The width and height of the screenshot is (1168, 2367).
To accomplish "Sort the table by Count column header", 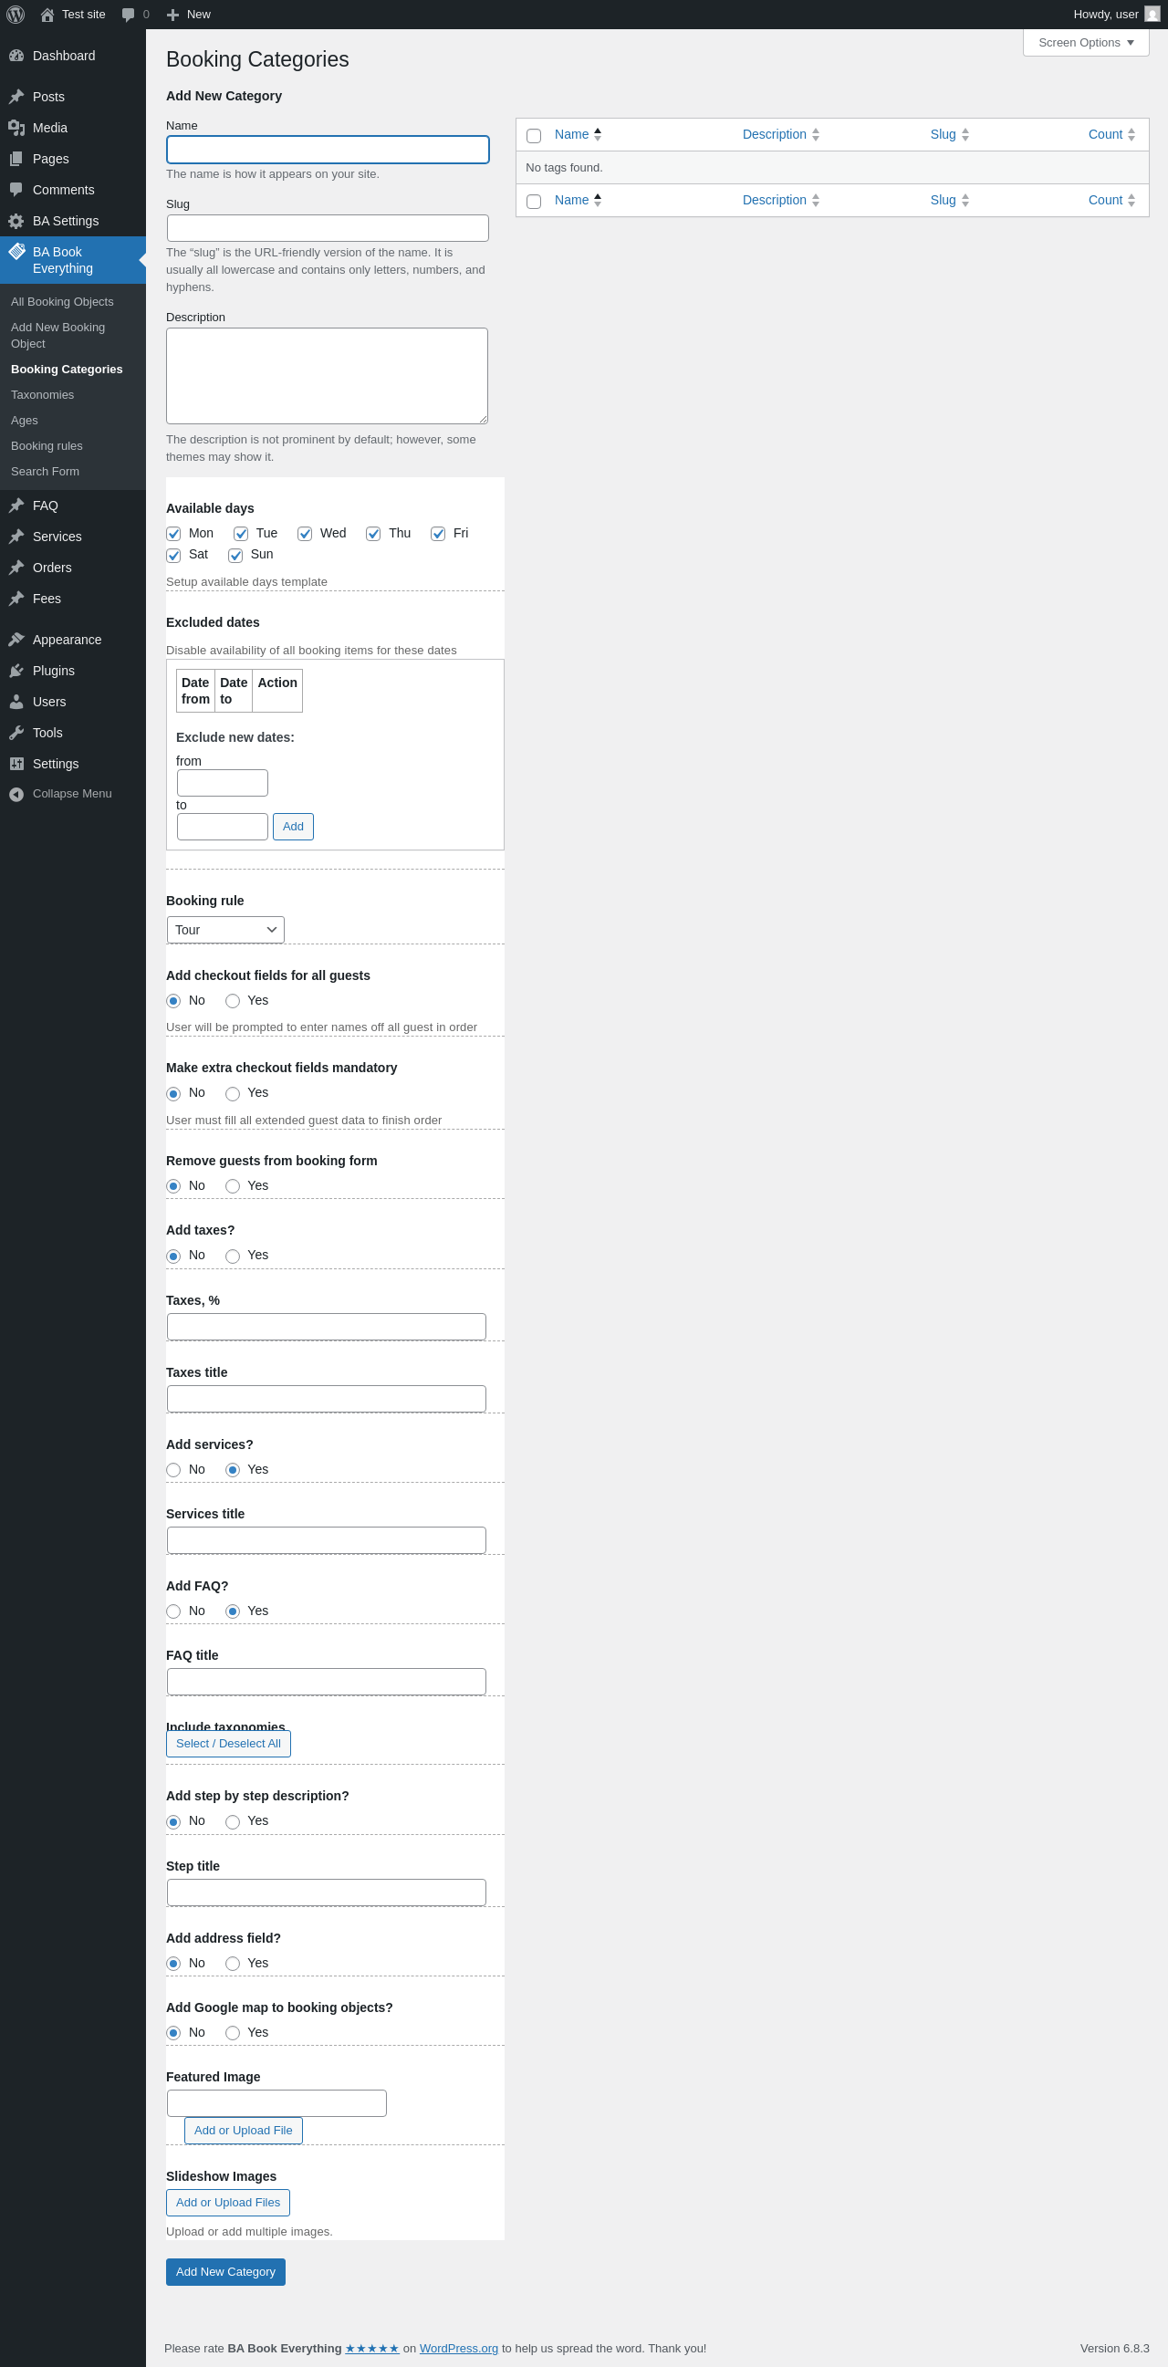I will tap(1105, 134).
